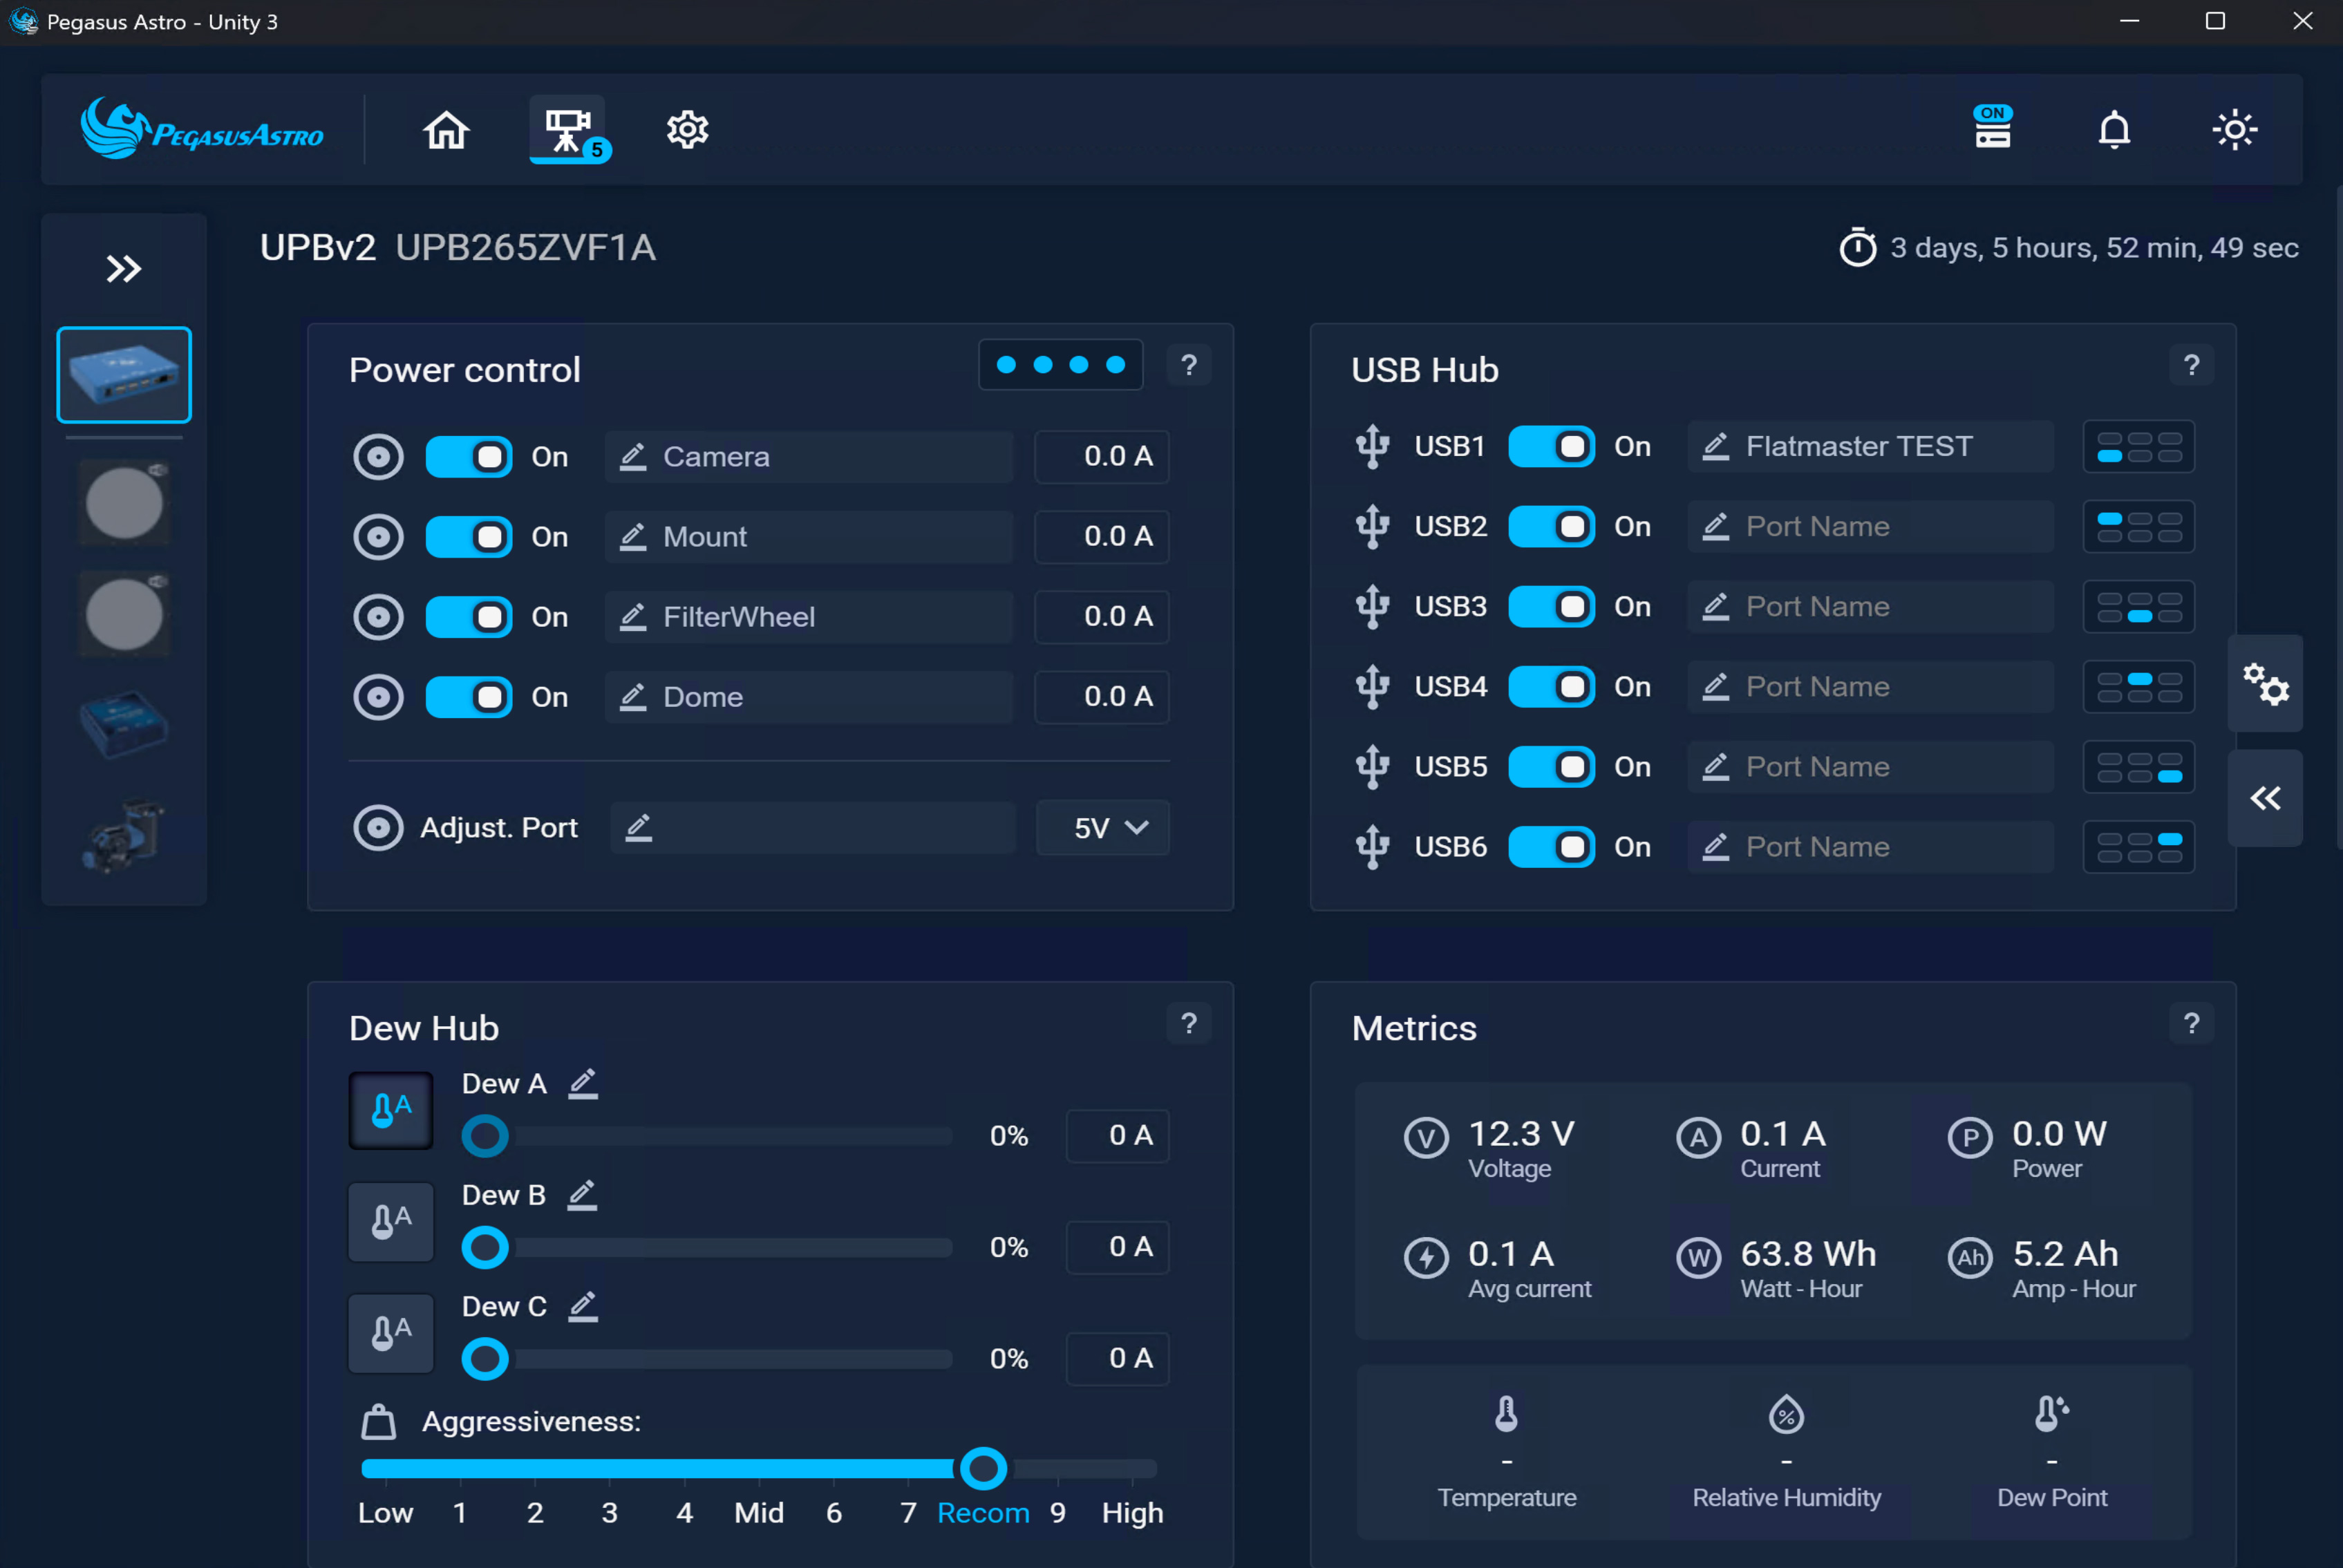Viewport: 2343px width, 1568px height.
Task: Click the USB2 Port Name field
Action: pyautogui.click(x=1870, y=527)
